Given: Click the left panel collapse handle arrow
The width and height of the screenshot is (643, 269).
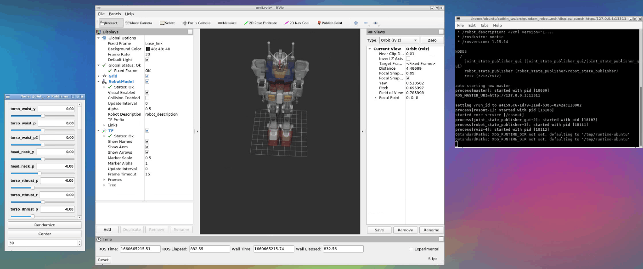Looking at the screenshot, I should tap(197, 132).
